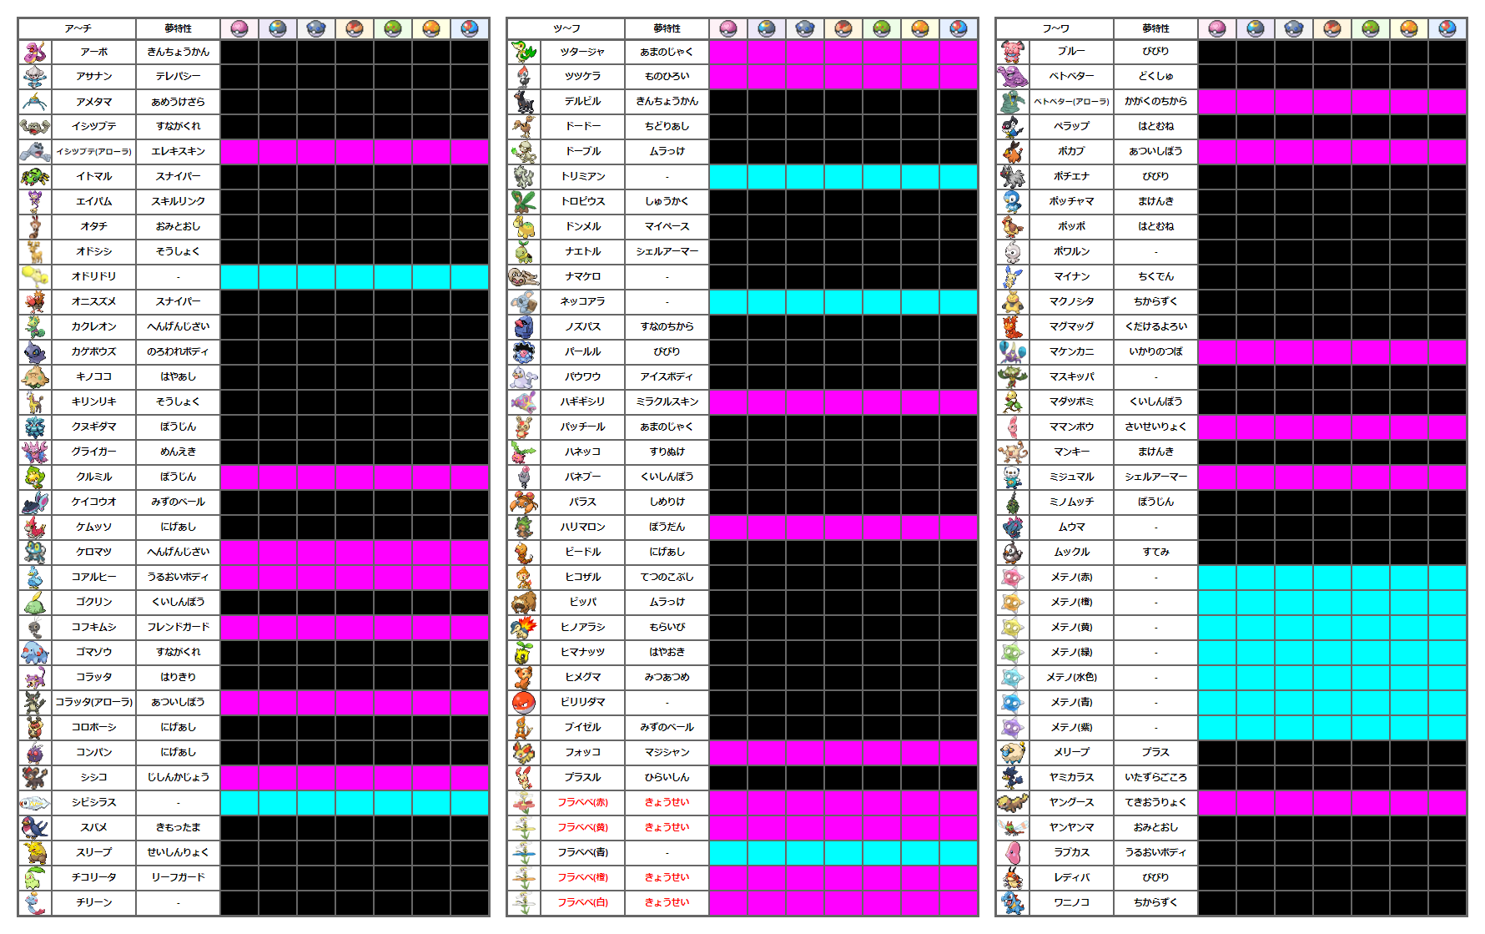
Task: Click the トリミアン sprite icon
Action: coord(524,177)
